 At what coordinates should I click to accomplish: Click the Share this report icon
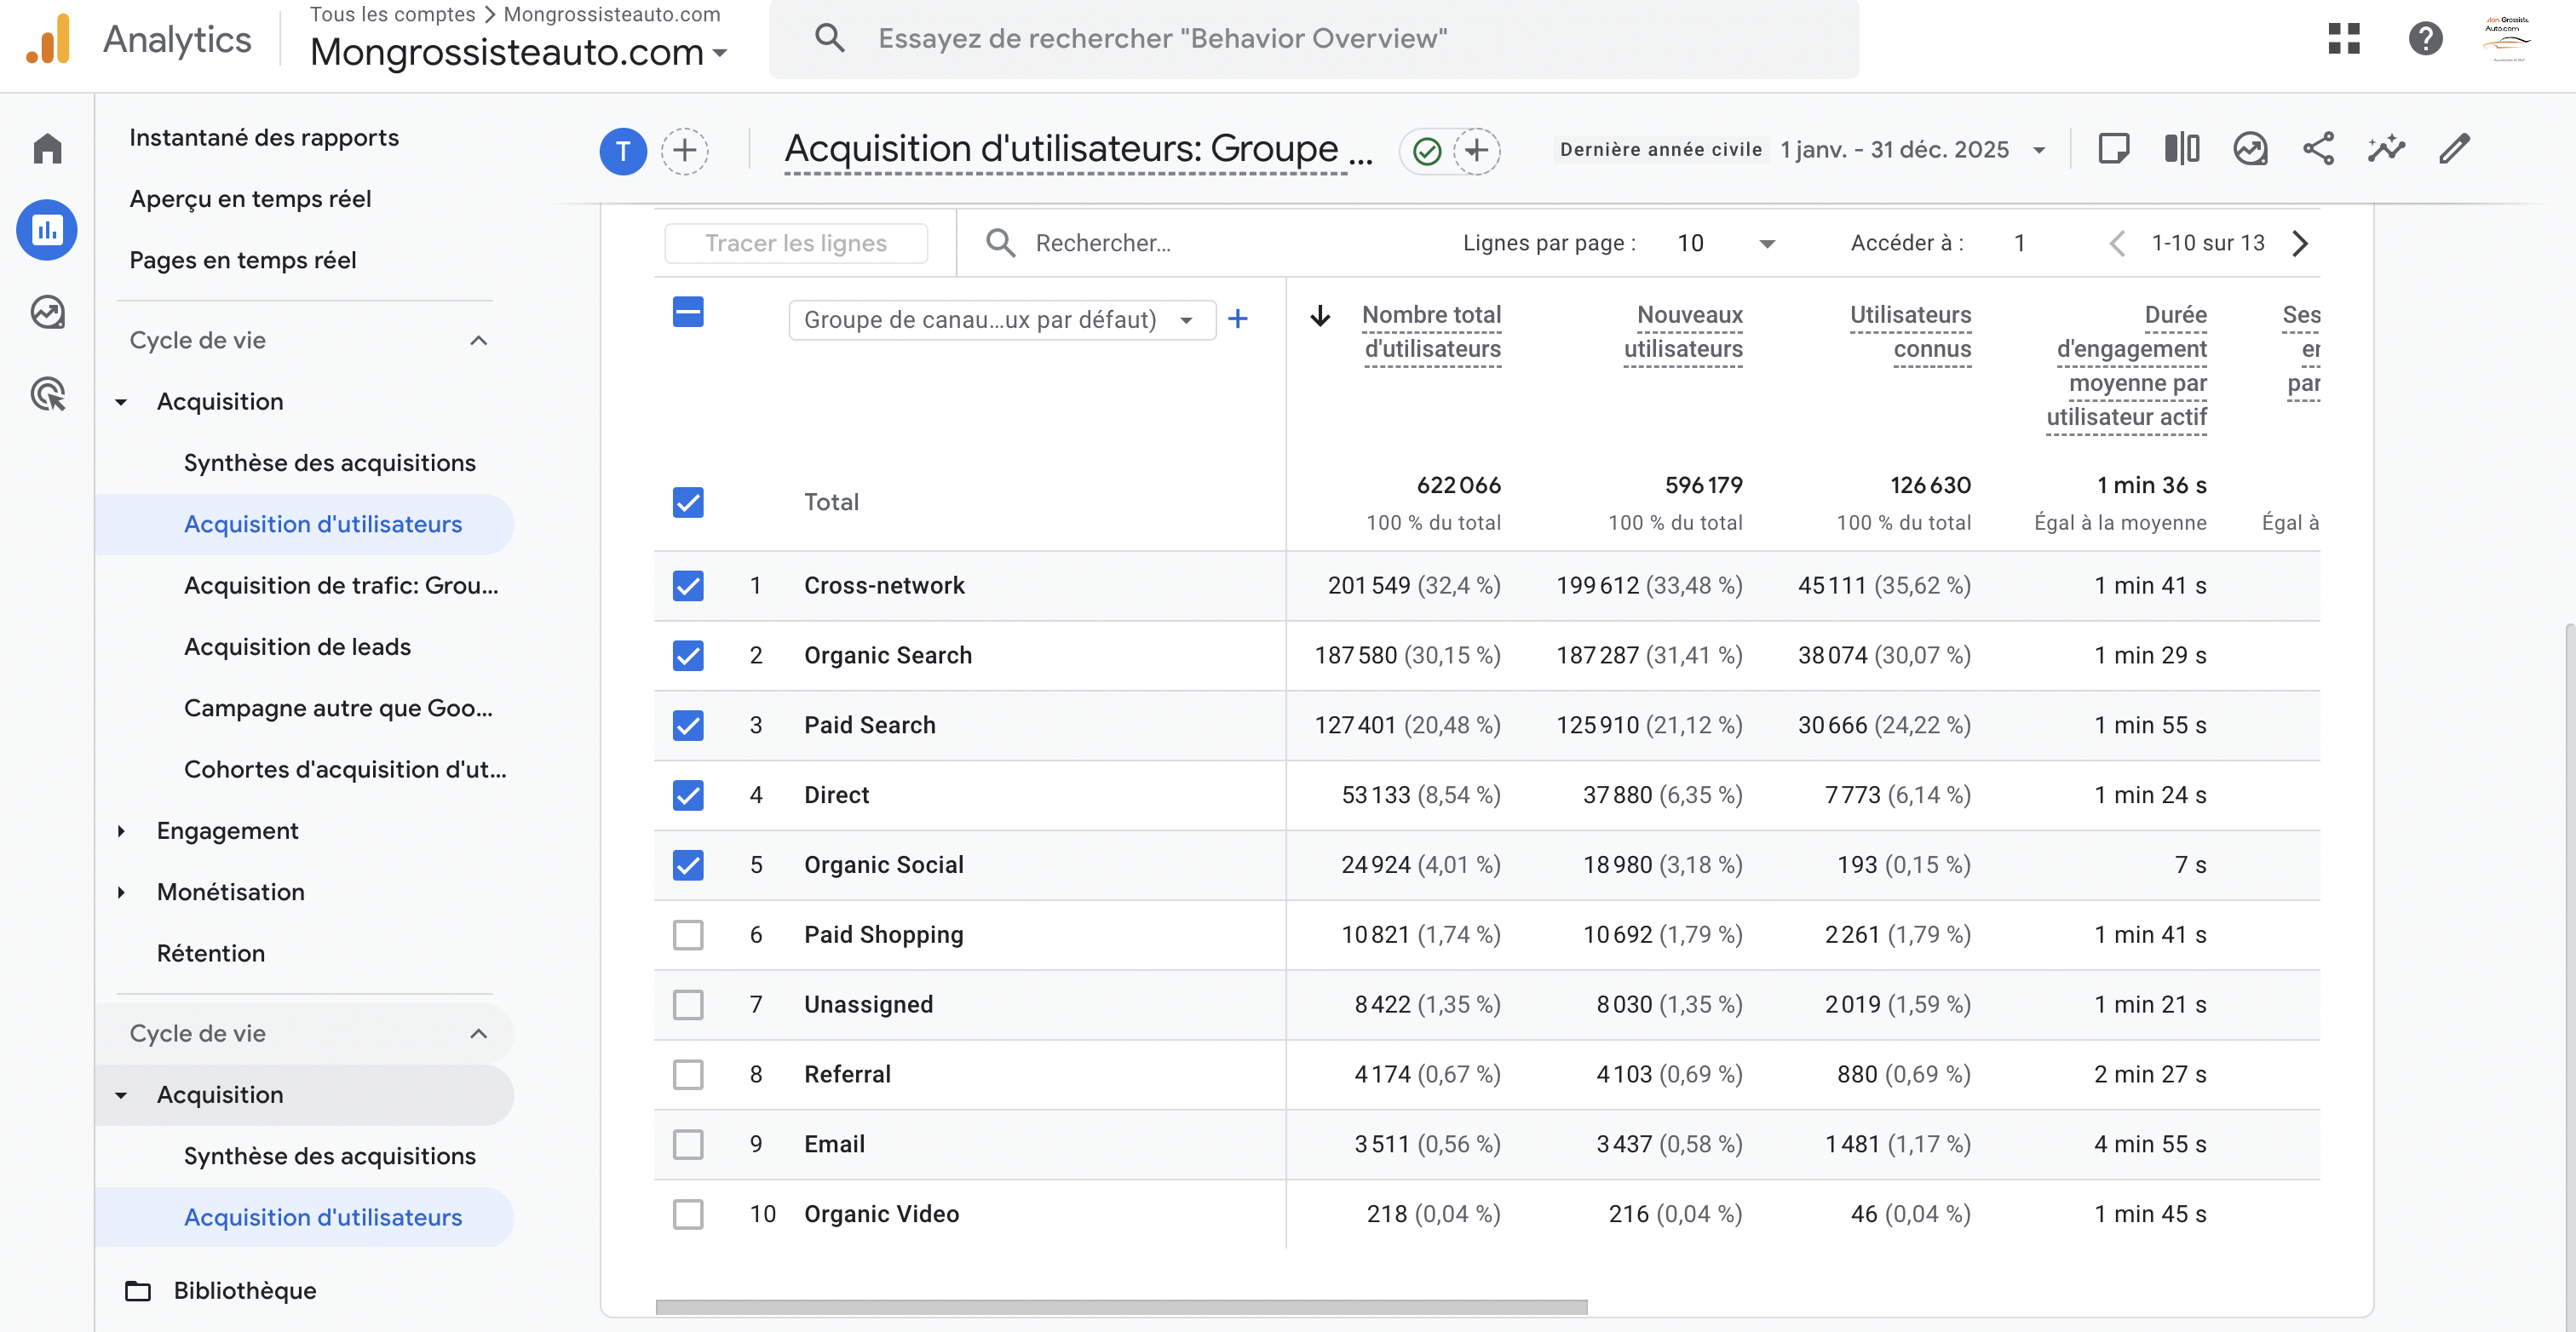click(x=2318, y=149)
